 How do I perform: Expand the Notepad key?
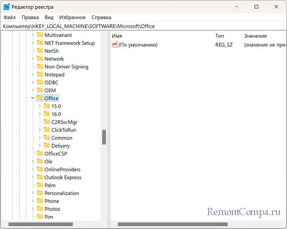pyautogui.click(x=33, y=74)
